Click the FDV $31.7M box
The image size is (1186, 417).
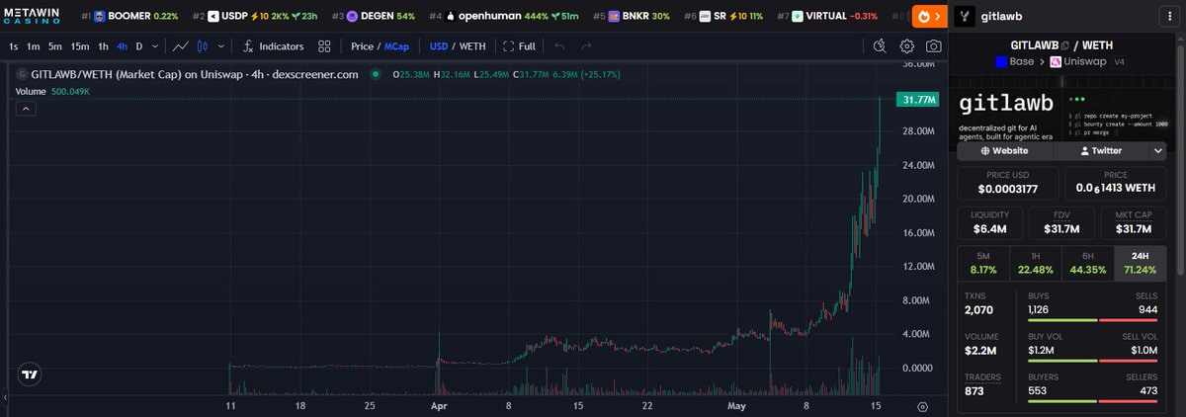pos(1062,223)
